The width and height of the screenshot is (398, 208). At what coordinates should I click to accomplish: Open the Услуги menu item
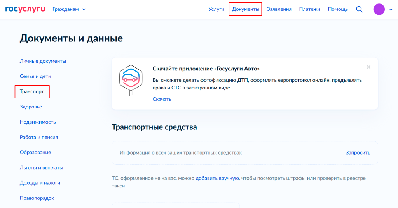click(x=216, y=9)
